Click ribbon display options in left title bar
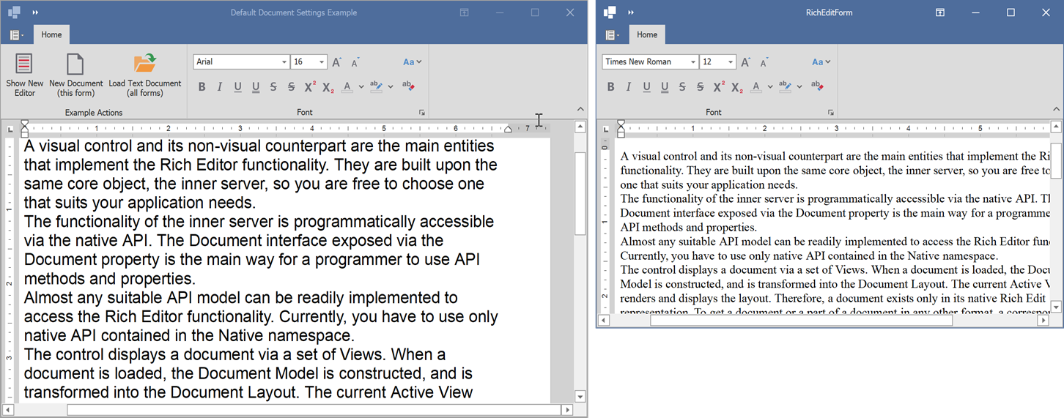 point(464,12)
